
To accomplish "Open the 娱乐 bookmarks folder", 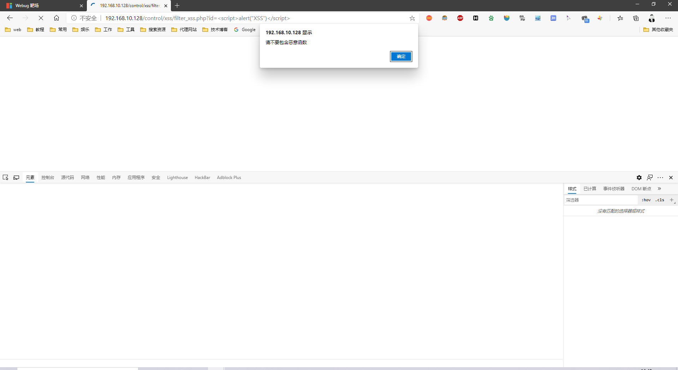I will 81,30.
